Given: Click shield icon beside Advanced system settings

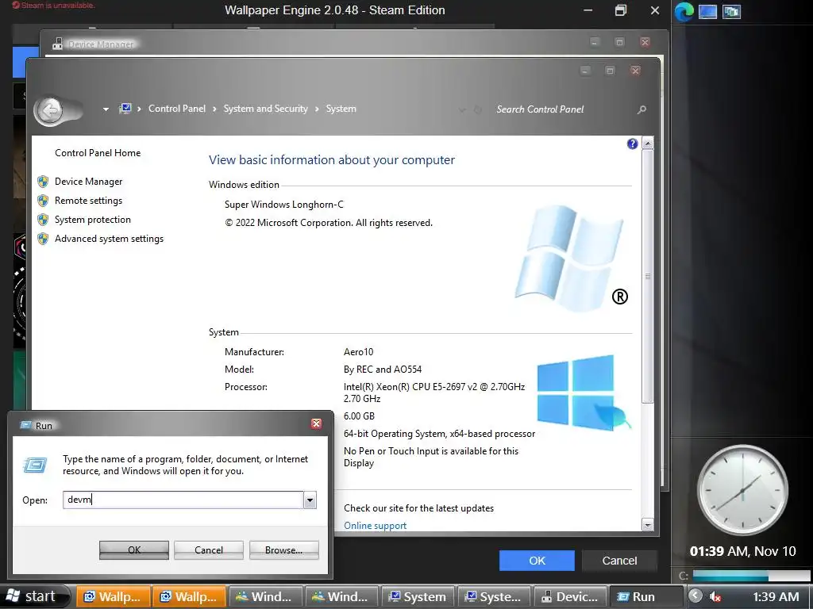Looking at the screenshot, I should click(43, 239).
